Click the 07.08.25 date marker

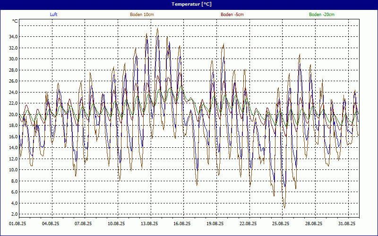pos(83,224)
